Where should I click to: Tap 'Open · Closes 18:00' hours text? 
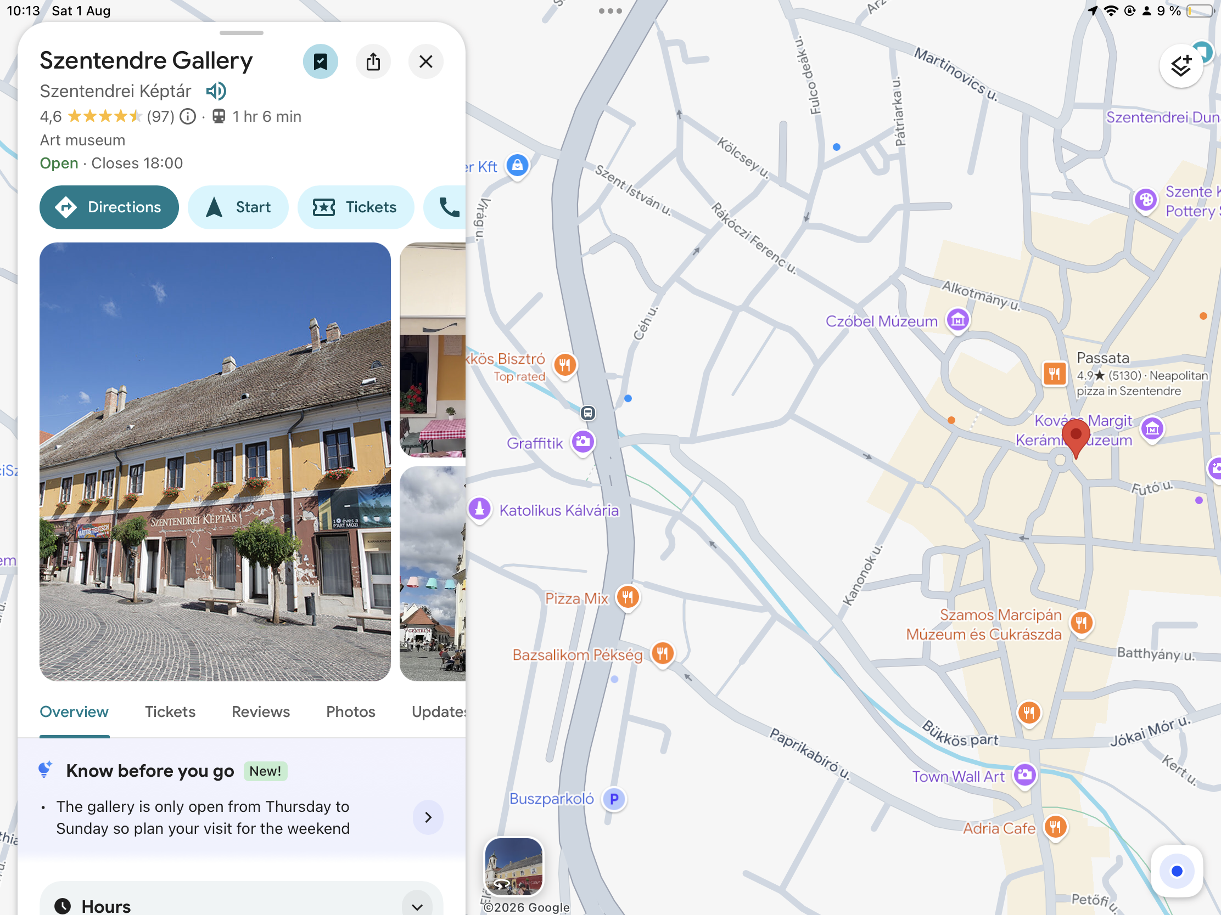111,163
